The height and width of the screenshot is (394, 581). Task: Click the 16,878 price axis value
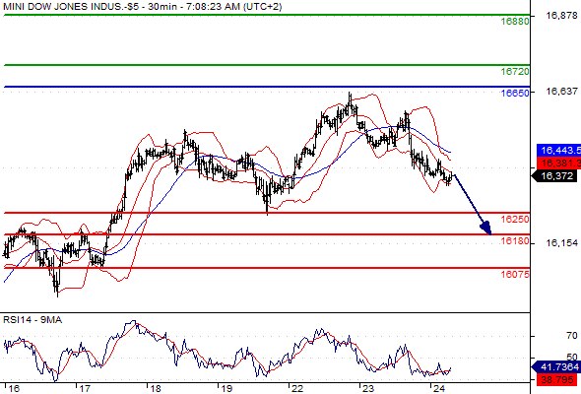point(561,16)
